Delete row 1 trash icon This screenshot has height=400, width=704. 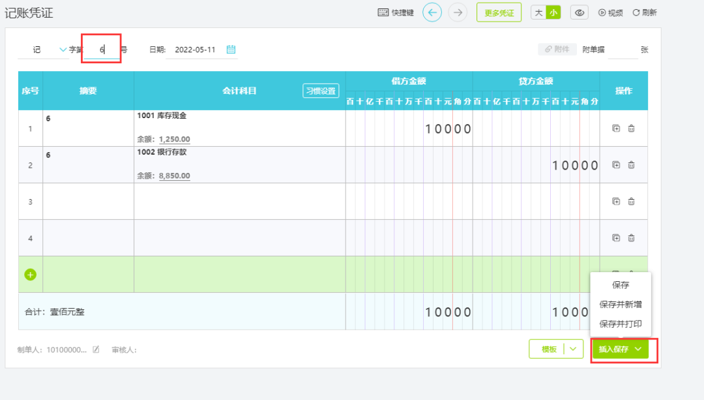[631, 129]
